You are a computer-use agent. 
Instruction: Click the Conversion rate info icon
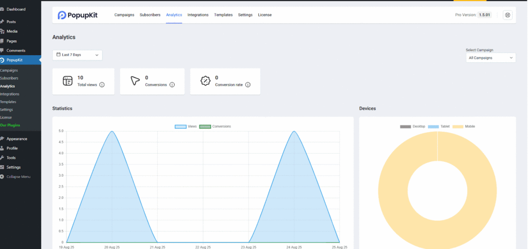pos(248,85)
